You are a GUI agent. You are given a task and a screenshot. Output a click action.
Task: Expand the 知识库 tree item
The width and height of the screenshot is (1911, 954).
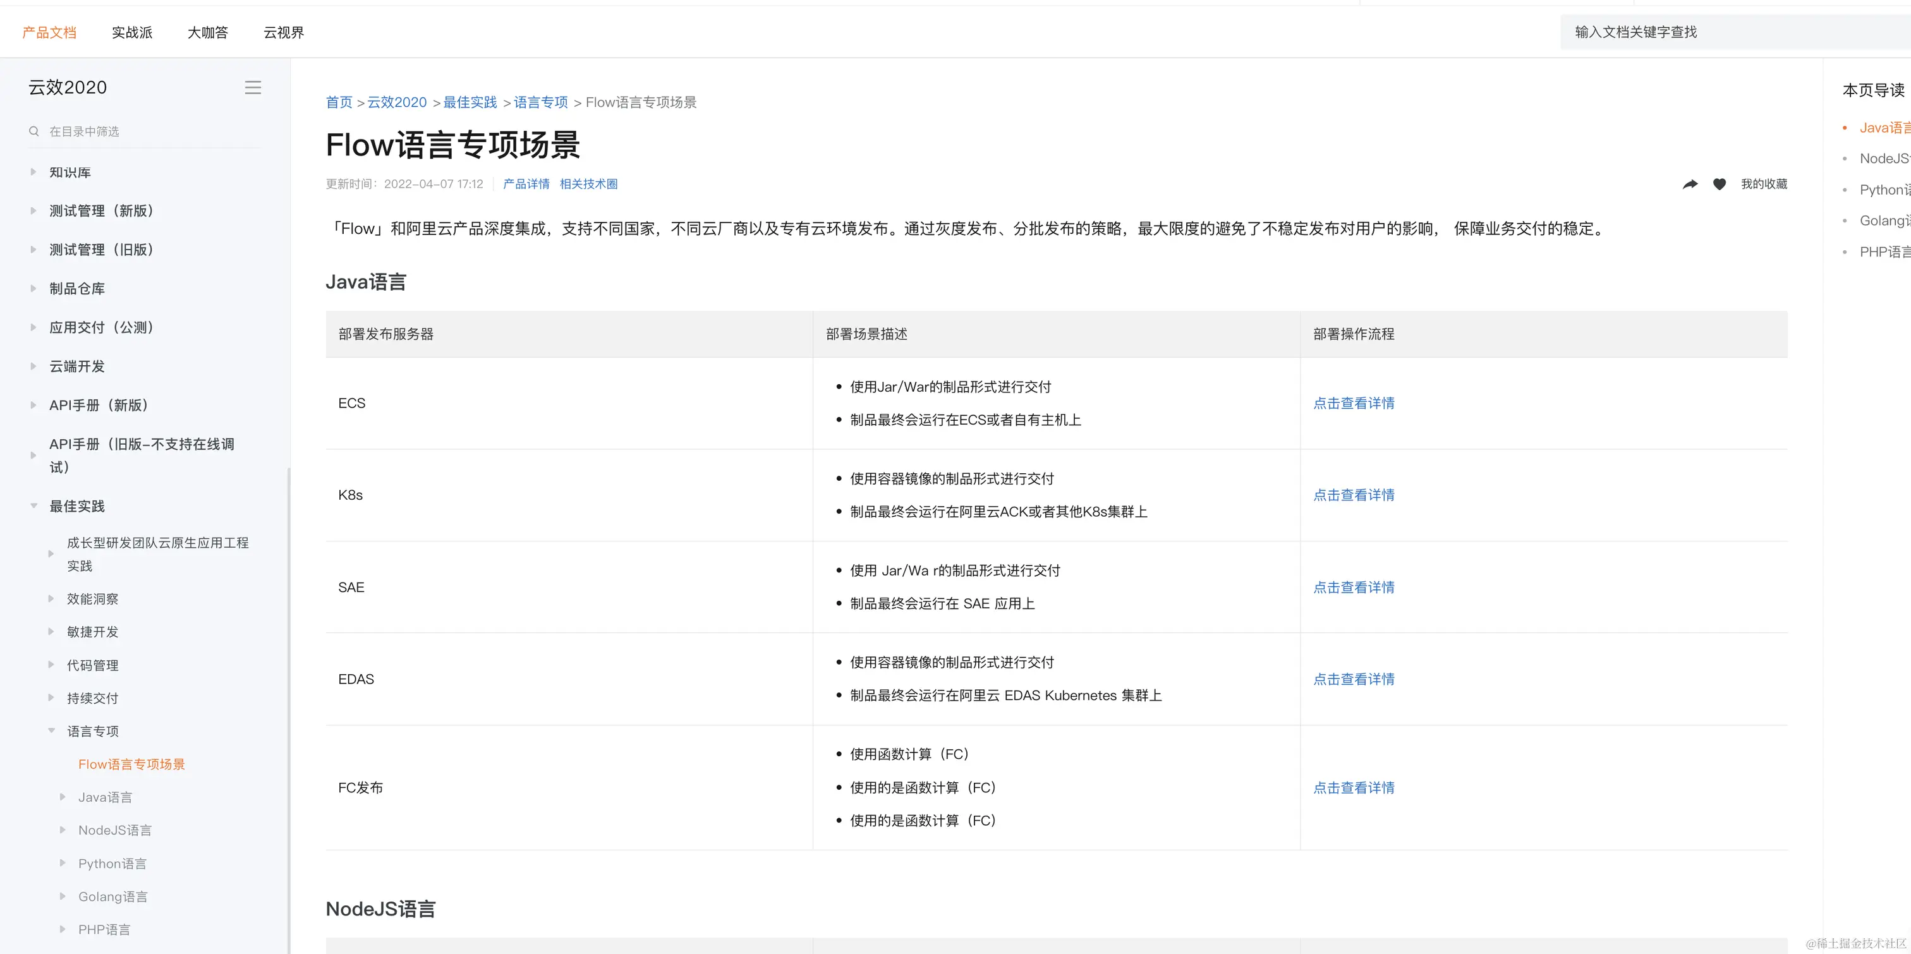[33, 172]
